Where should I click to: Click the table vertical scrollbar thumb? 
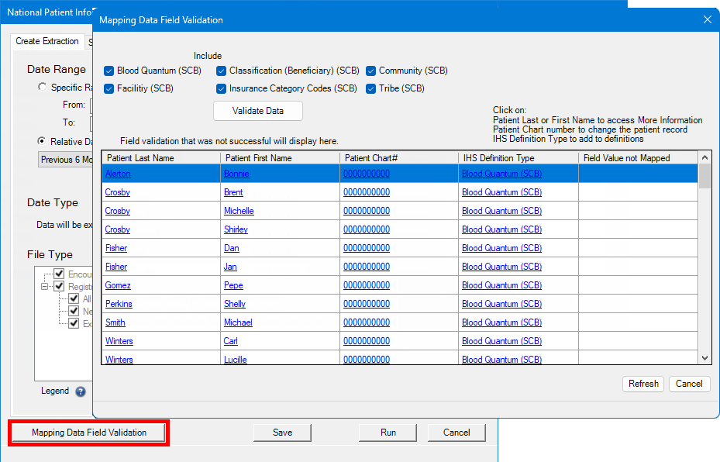(x=704, y=176)
